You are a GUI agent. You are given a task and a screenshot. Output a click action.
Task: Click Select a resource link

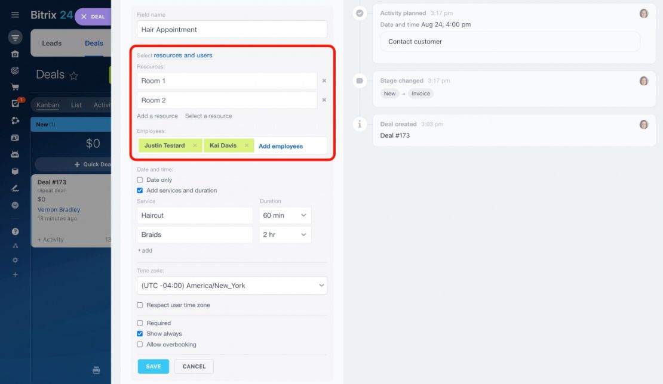pyautogui.click(x=208, y=116)
